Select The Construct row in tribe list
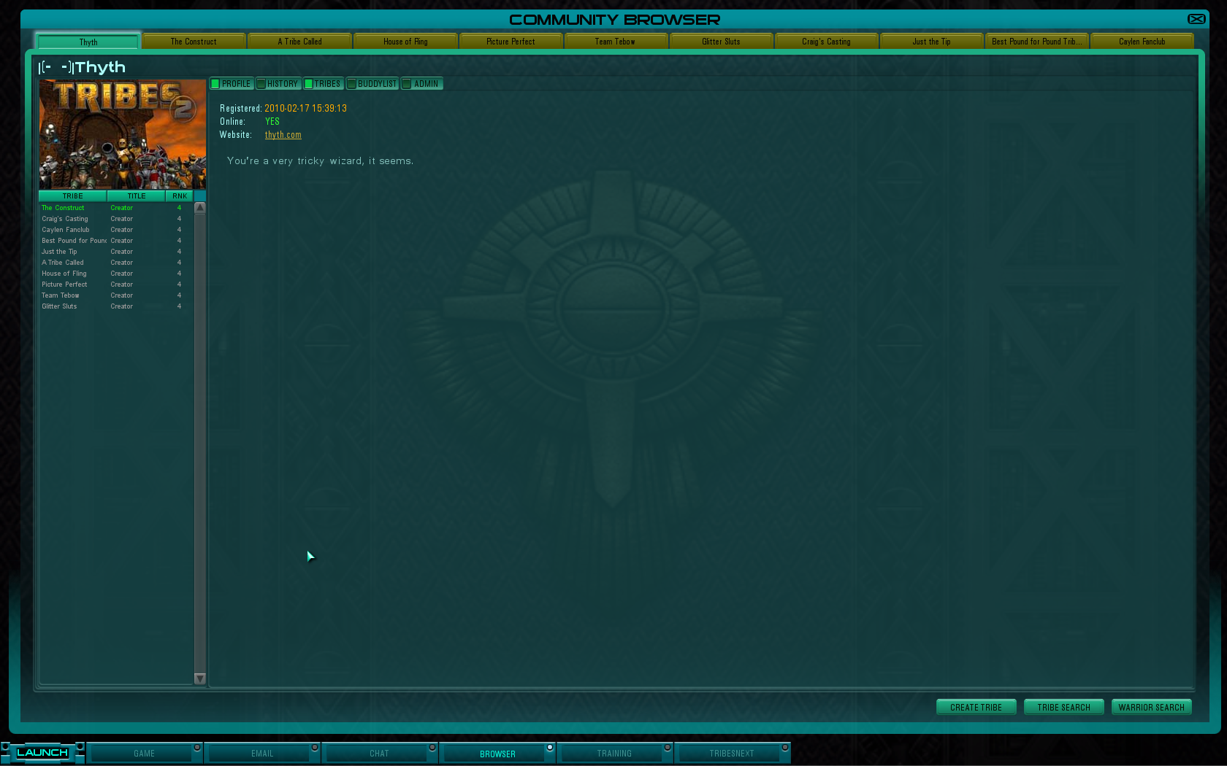 [116, 208]
